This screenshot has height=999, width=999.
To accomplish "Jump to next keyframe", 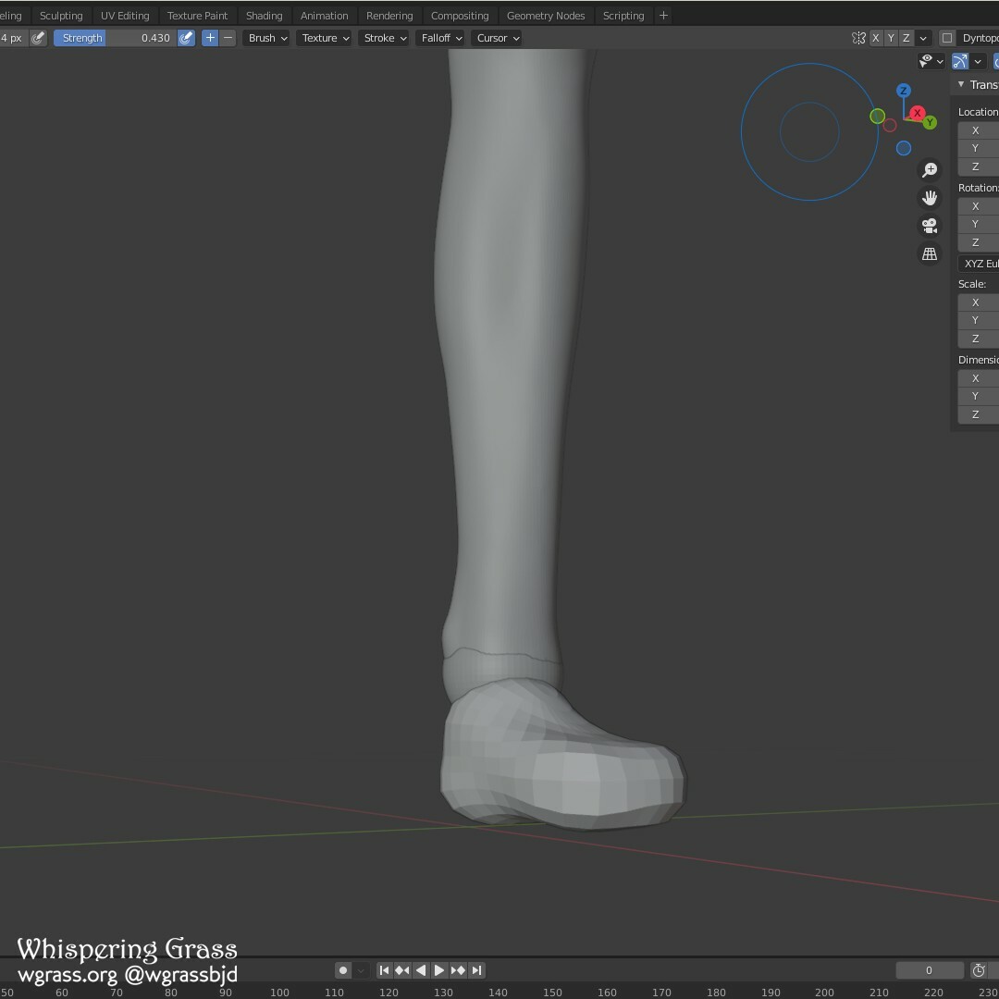I will 458,970.
